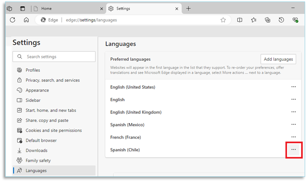Viewport: 307px width, 182px height.
Task: Click the Languages A-character icon
Action: point(20,171)
